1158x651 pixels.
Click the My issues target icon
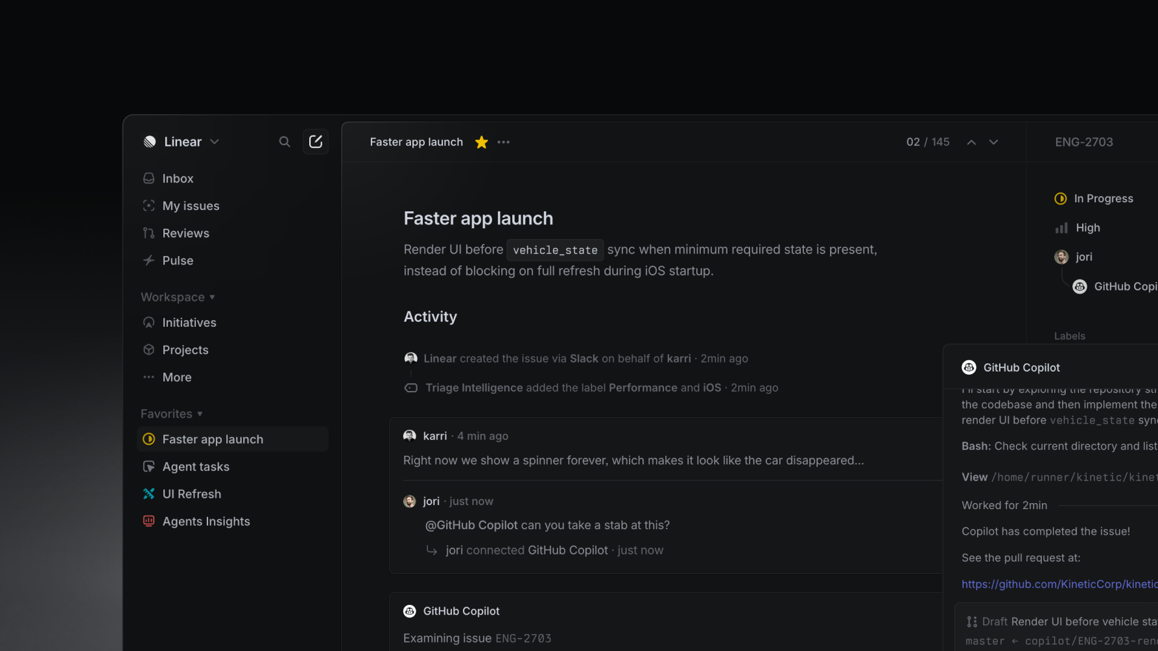pyautogui.click(x=148, y=206)
